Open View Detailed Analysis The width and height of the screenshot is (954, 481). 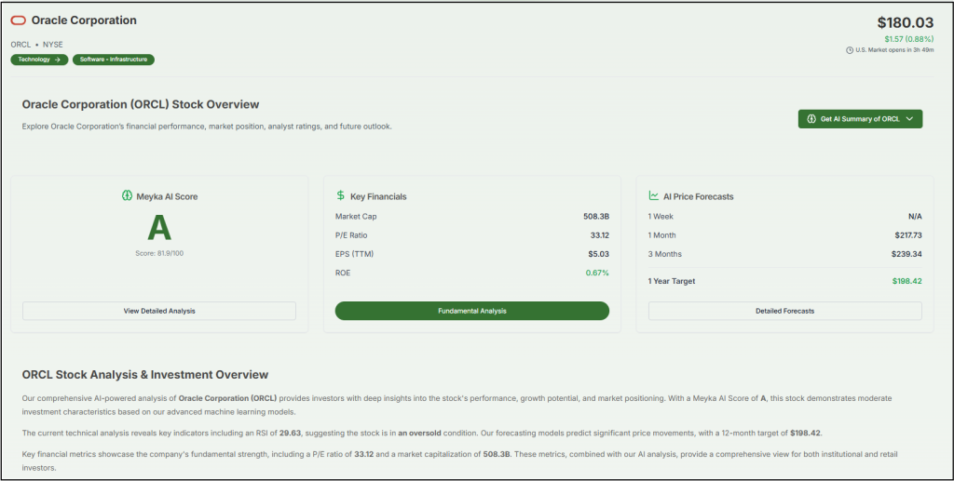(159, 311)
